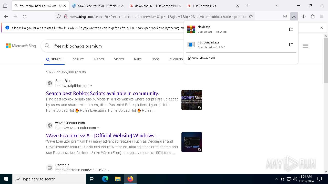Select the SEARCH tab
Image resolution: width=328 pixels, height=184 pixels.
[54, 59]
